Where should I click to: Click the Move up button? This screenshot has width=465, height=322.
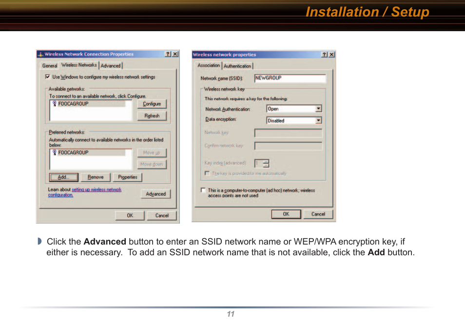coord(152,152)
